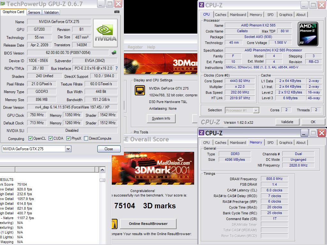Click the 3DMark2001 Second Edition banner
Viewport: 327px width, 245px height.
[x=153, y=168]
